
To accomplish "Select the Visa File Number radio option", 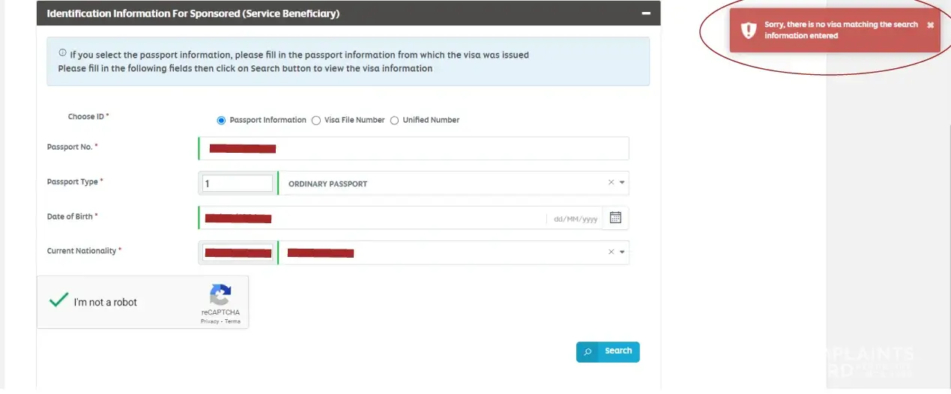I will coord(316,121).
